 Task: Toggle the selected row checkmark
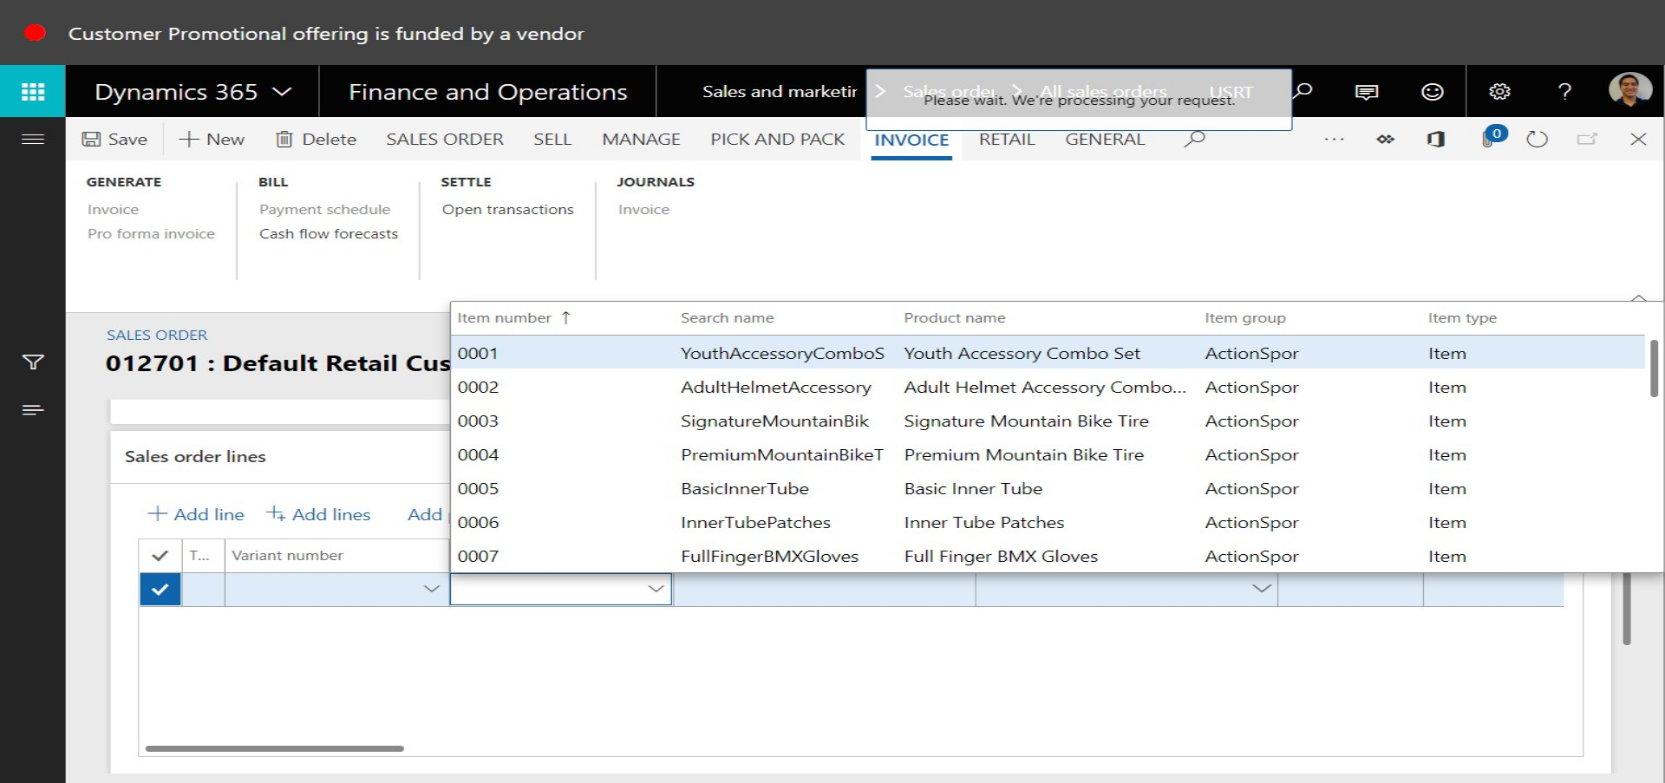tap(160, 590)
